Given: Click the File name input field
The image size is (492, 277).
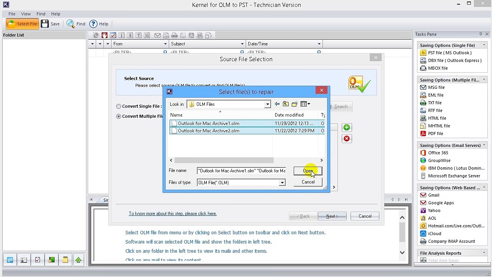Looking at the screenshot, I should click(x=241, y=171).
